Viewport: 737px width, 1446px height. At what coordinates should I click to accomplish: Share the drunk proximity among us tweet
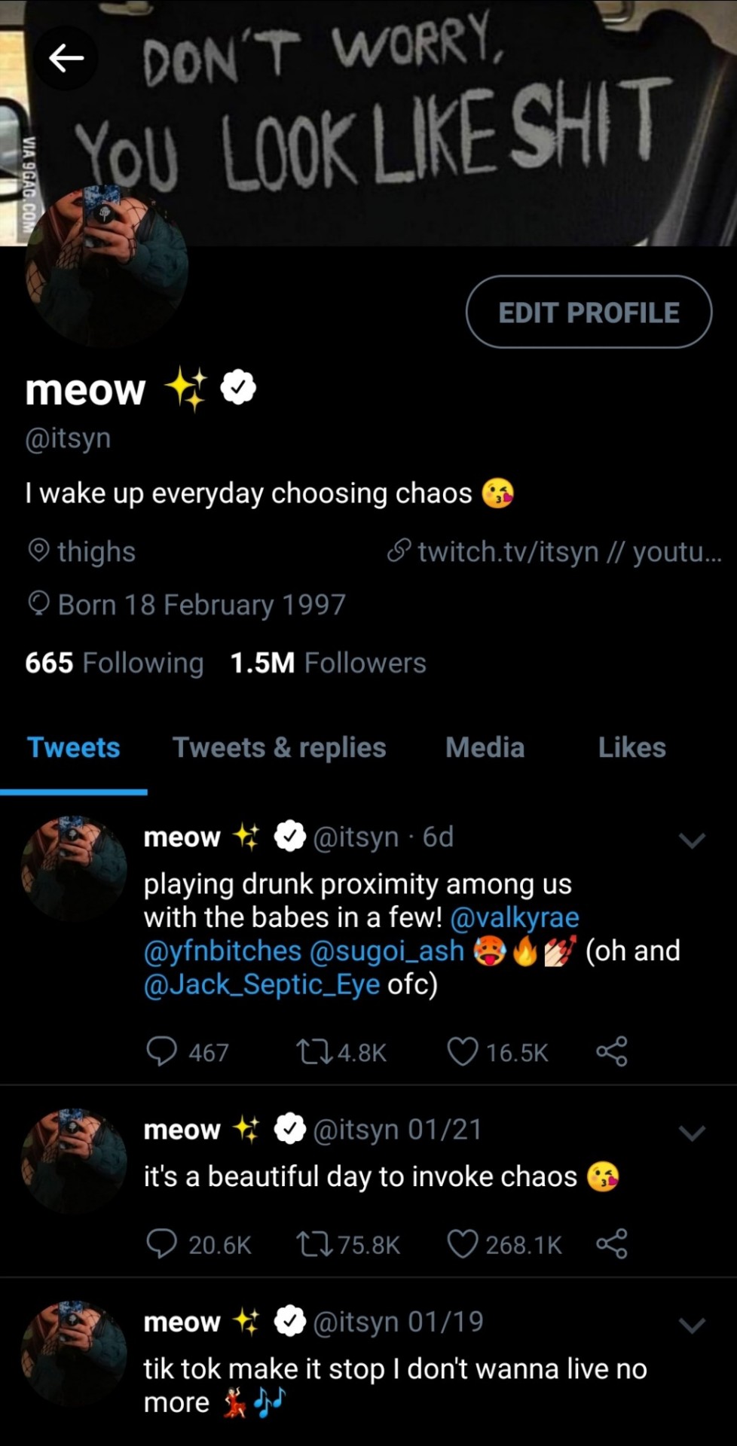[611, 1051]
